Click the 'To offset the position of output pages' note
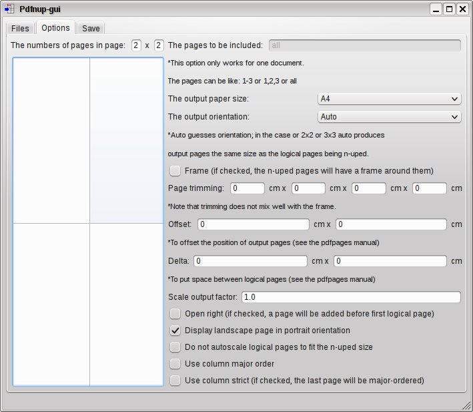Viewport: 473px width, 412px height. 274,242
